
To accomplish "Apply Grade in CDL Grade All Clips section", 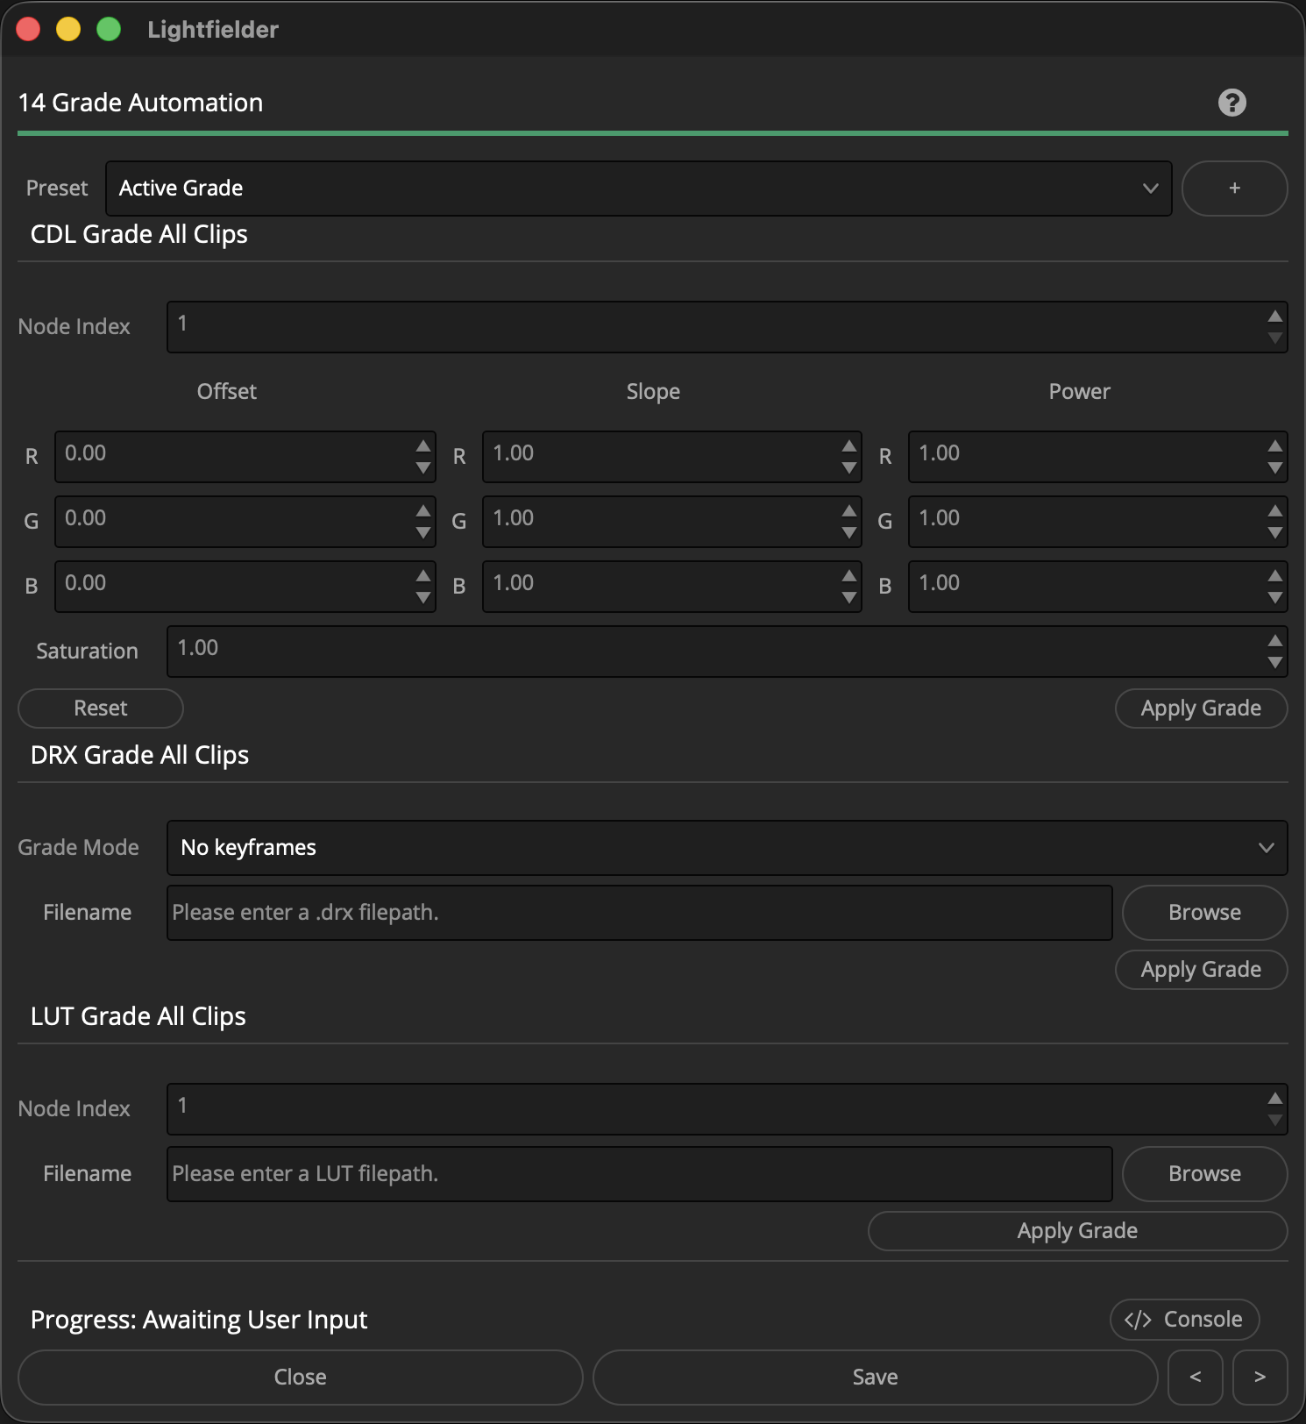I will pos(1201,708).
